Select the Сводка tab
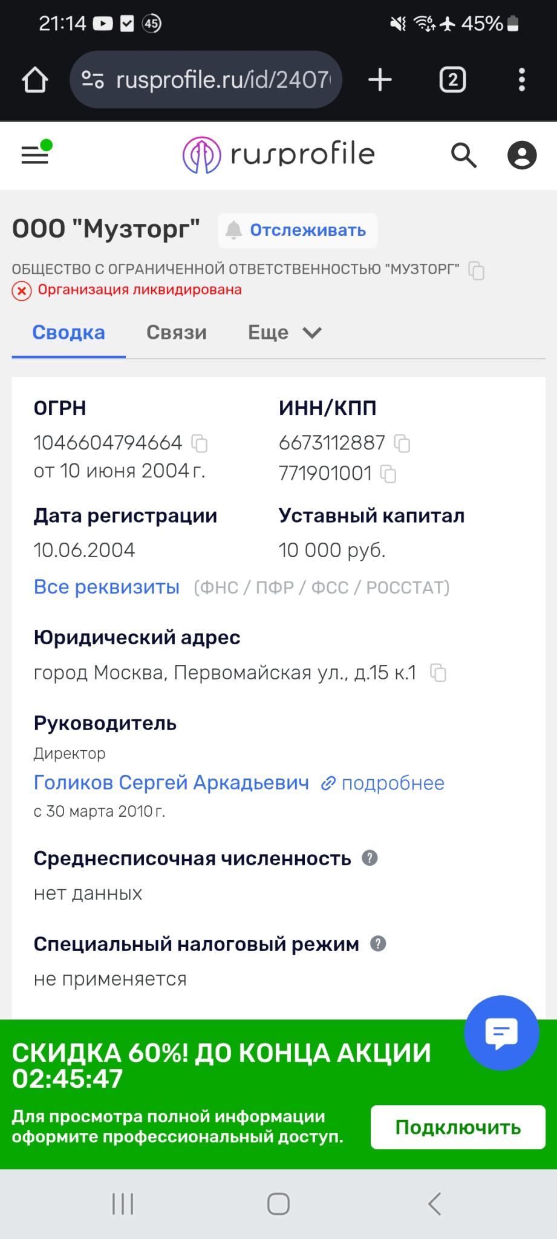Image resolution: width=557 pixels, height=1239 pixels. (x=68, y=332)
